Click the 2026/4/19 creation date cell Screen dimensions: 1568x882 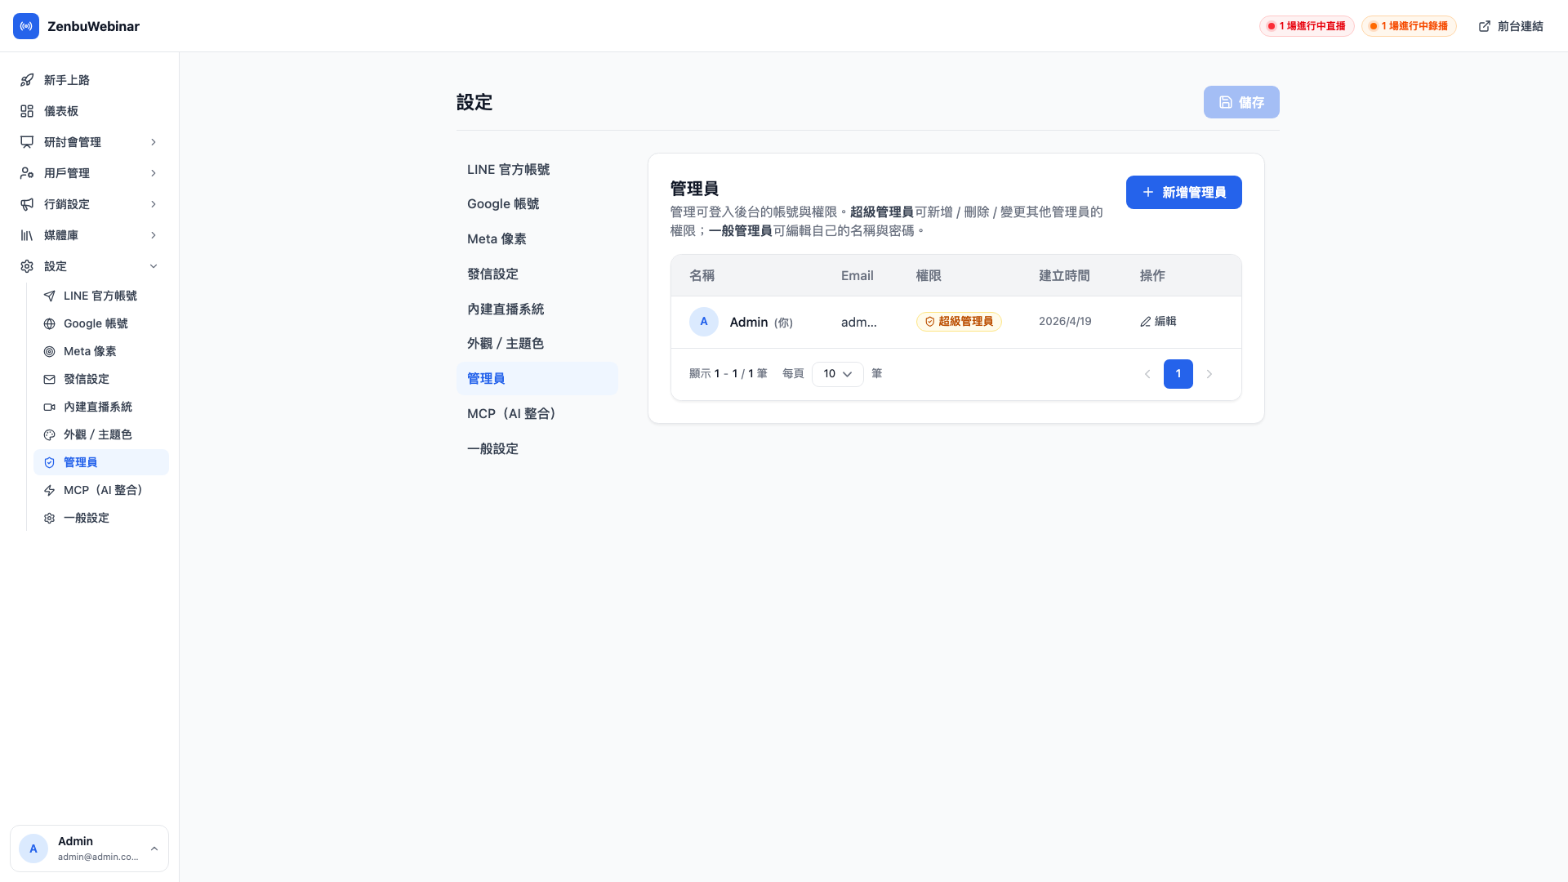click(x=1065, y=322)
